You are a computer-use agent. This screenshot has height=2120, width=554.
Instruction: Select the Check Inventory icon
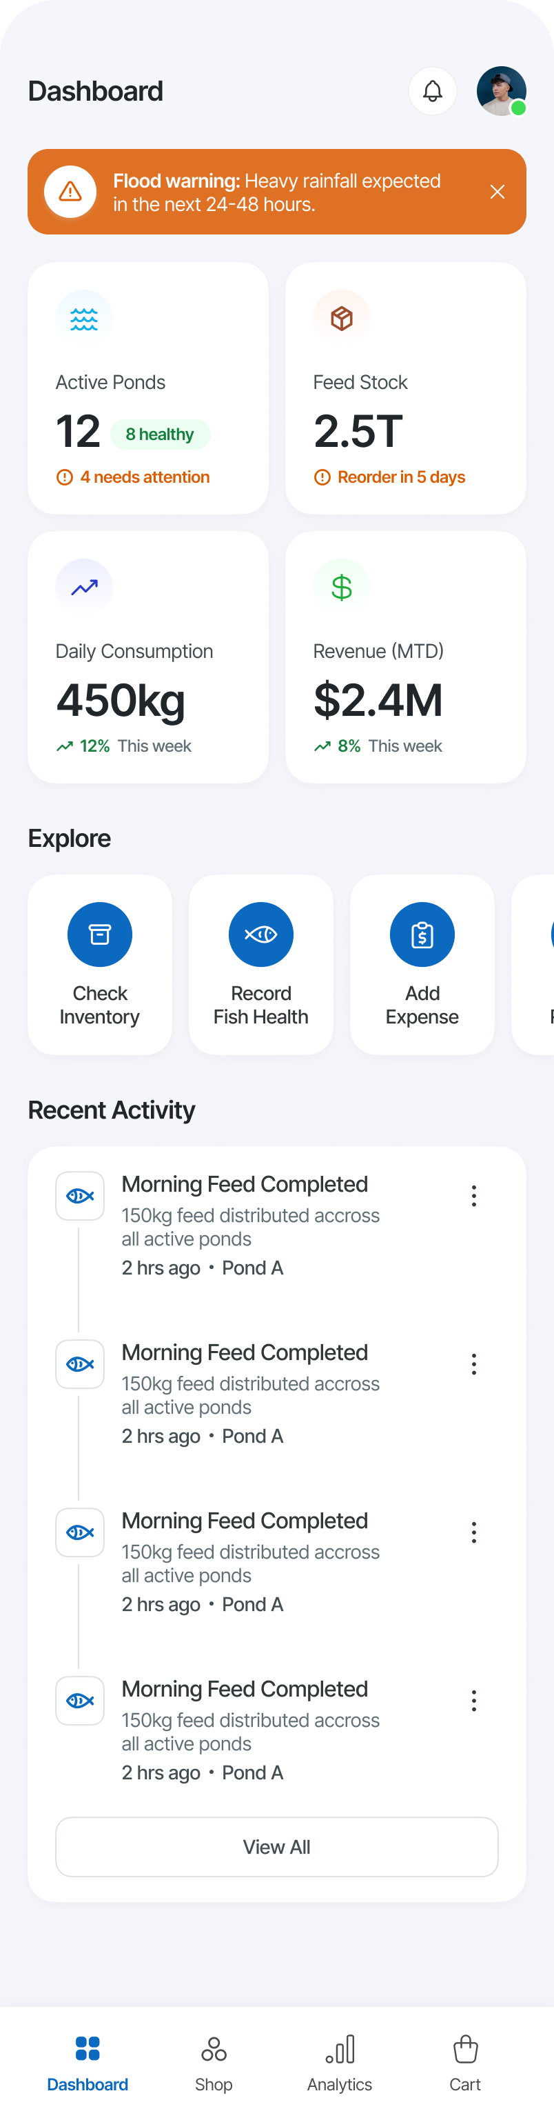[99, 934]
